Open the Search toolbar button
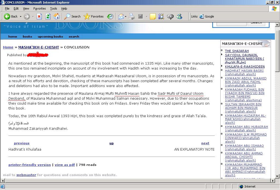 (x=72, y=16)
